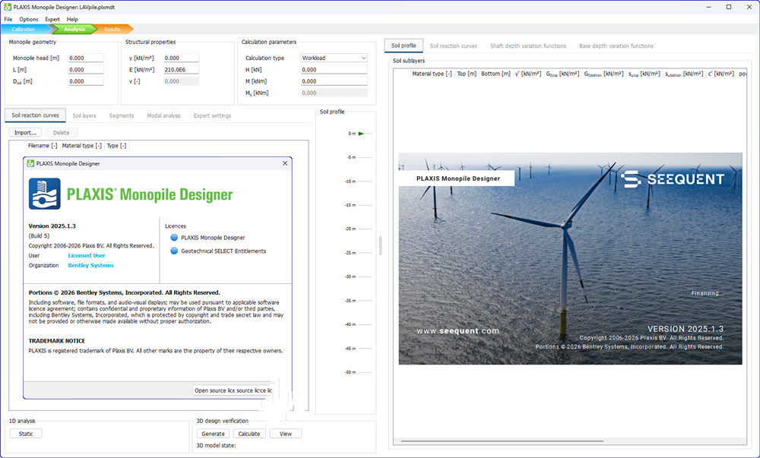Click the Top [m] column header

467,74
